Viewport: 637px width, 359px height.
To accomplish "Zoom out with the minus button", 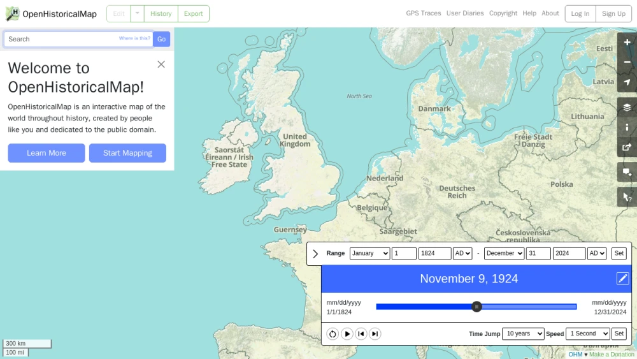I will 627,62.
